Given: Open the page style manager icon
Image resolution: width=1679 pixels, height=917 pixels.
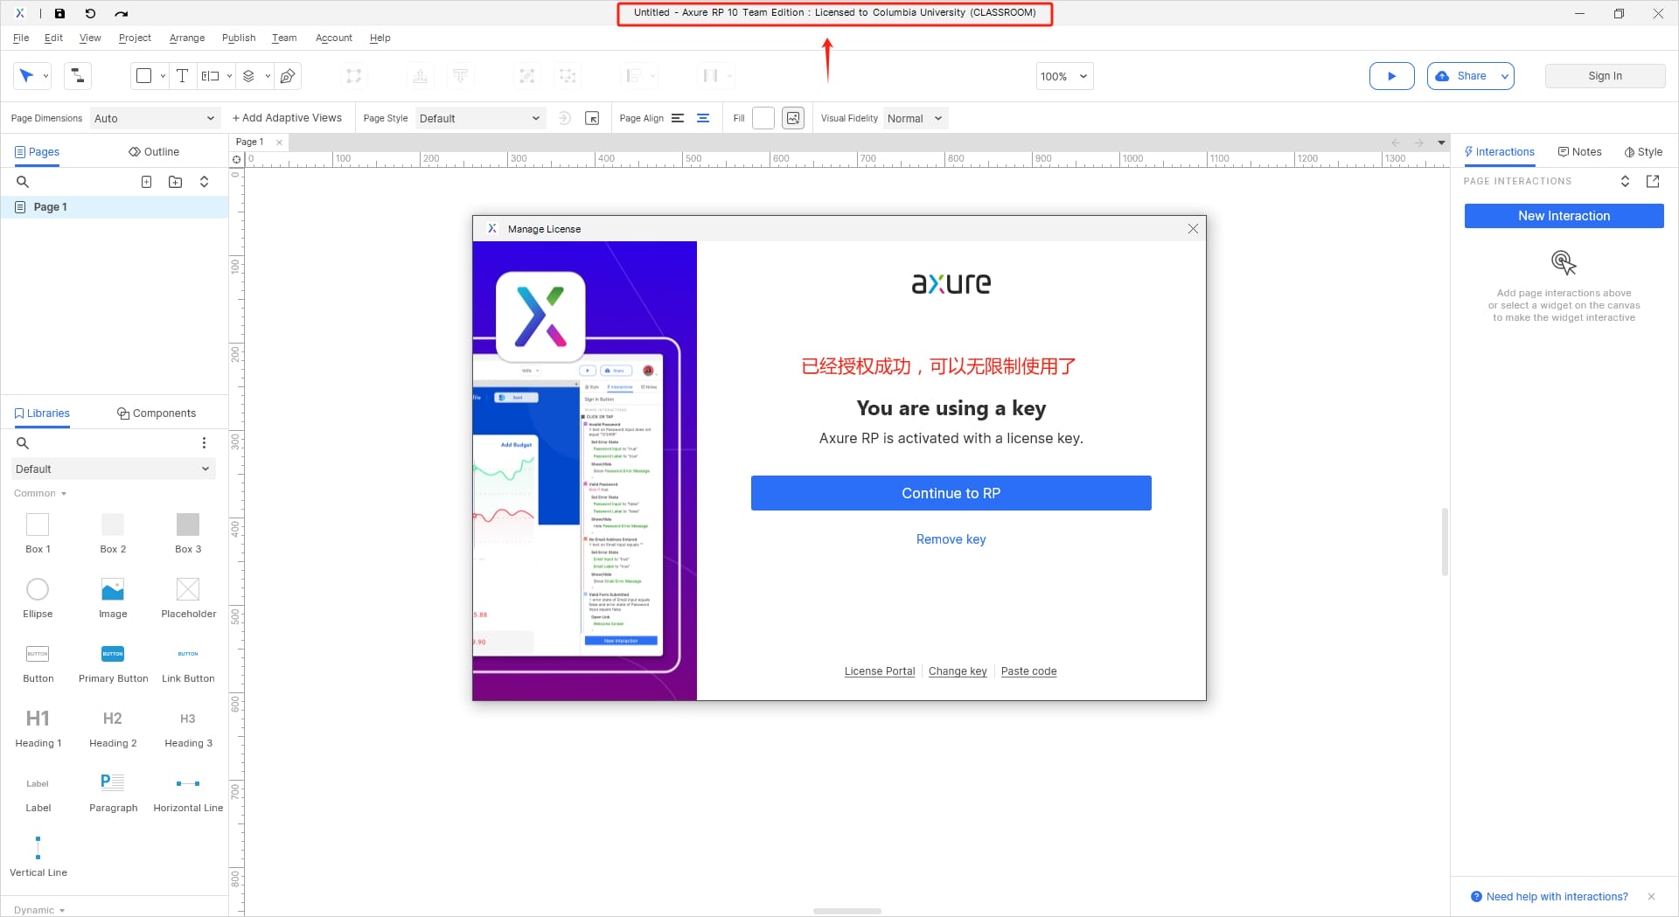Looking at the screenshot, I should point(592,119).
